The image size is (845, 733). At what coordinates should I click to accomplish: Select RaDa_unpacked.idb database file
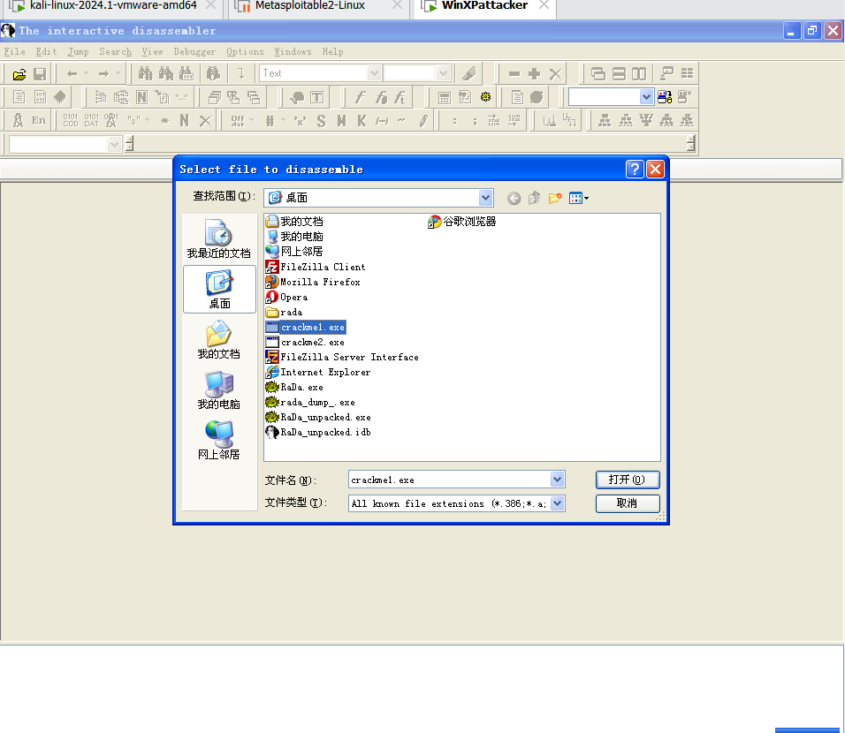click(x=318, y=433)
